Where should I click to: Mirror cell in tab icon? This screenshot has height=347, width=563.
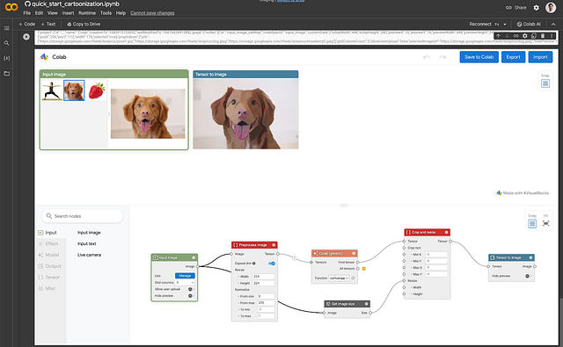534,36
